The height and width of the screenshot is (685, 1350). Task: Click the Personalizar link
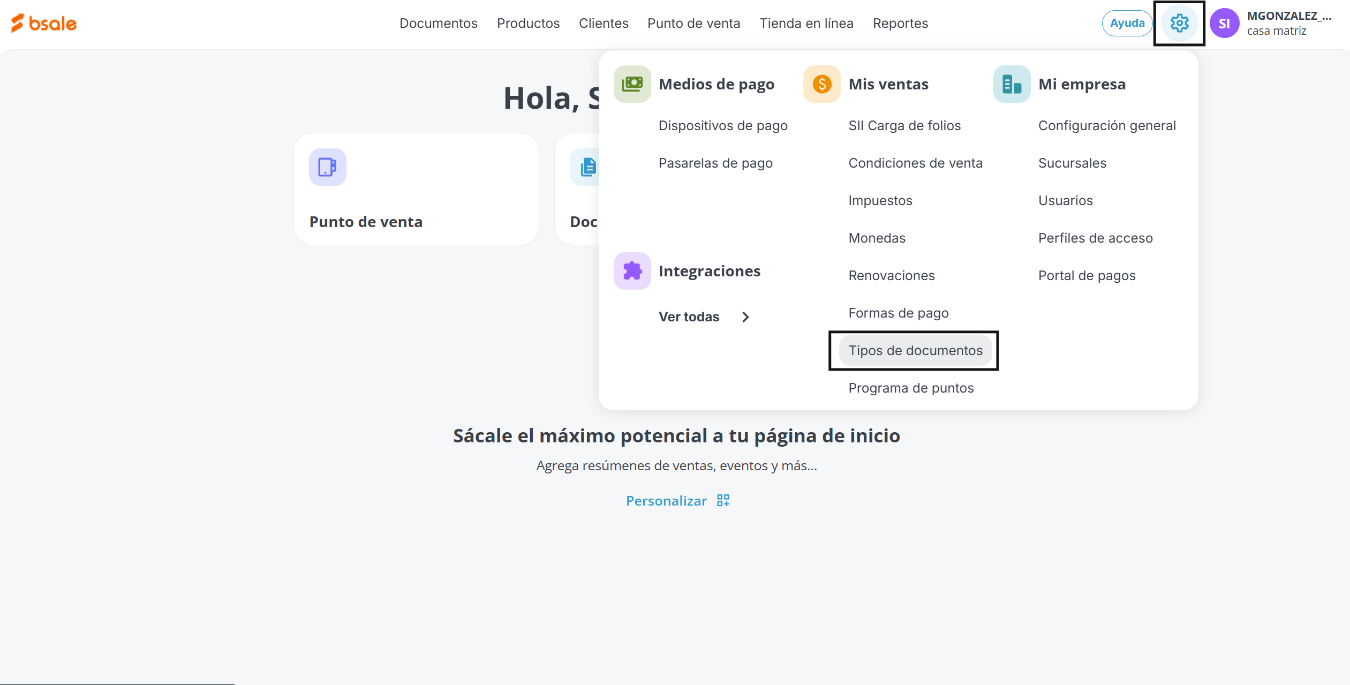(666, 501)
